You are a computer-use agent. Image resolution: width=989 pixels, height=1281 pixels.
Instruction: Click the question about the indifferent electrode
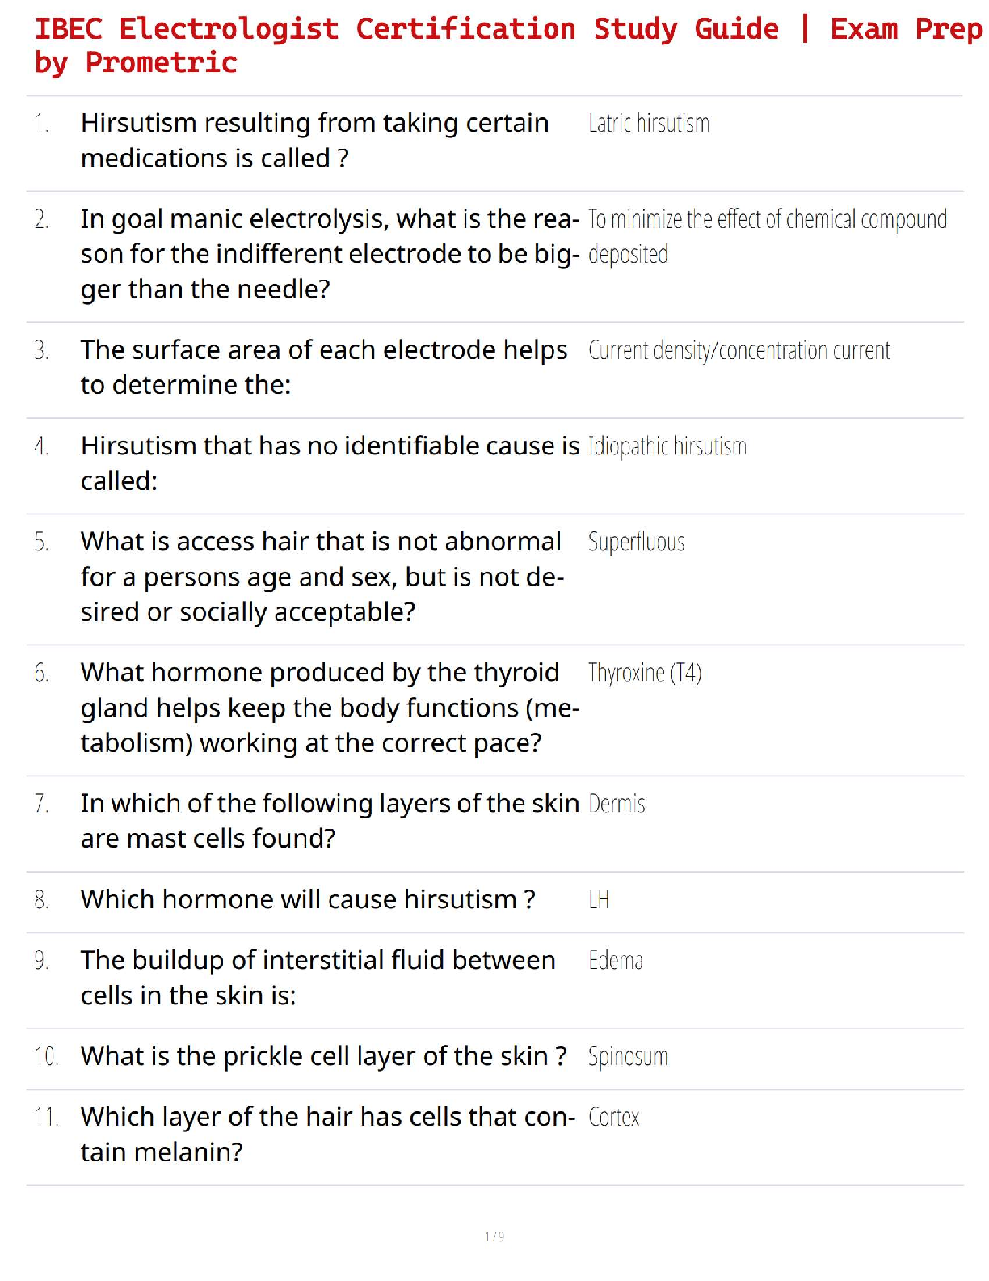pos(330,254)
